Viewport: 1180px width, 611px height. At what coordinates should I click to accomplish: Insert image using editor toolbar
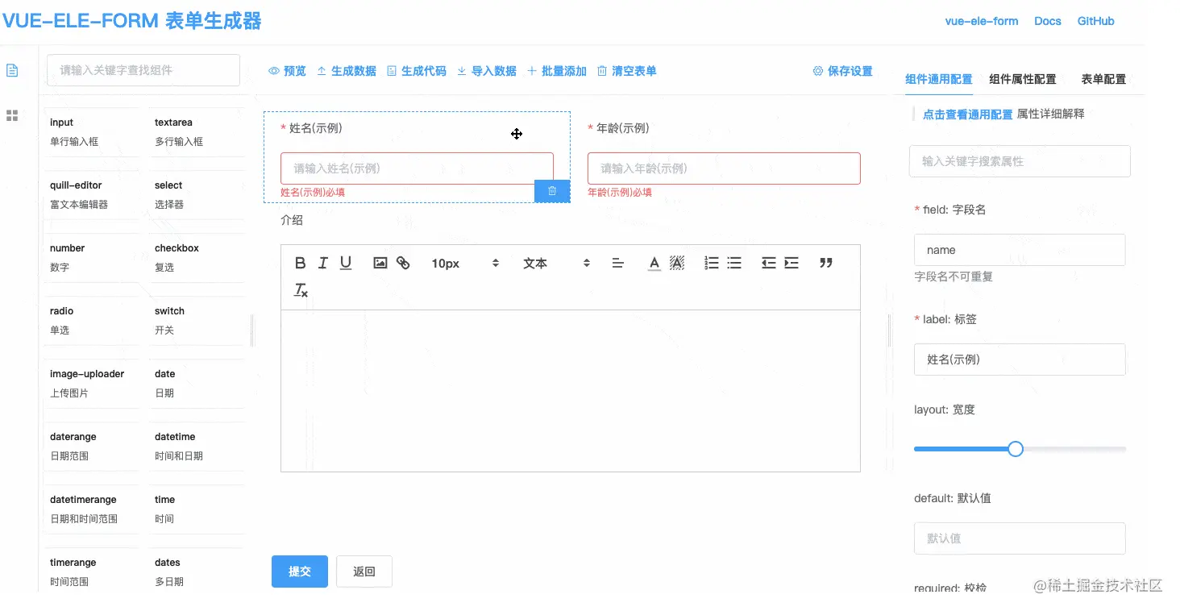pos(380,263)
